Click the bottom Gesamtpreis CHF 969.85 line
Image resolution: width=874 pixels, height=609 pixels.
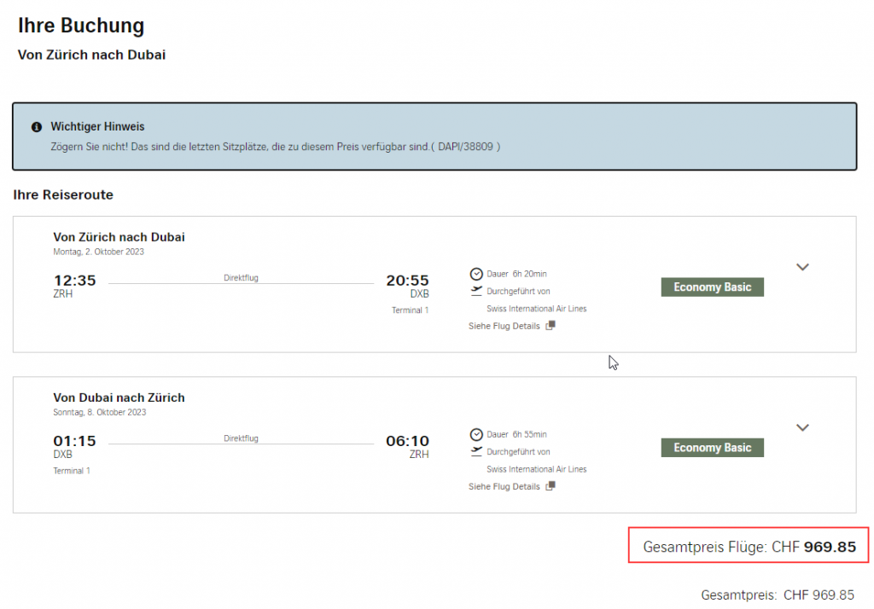click(x=777, y=594)
